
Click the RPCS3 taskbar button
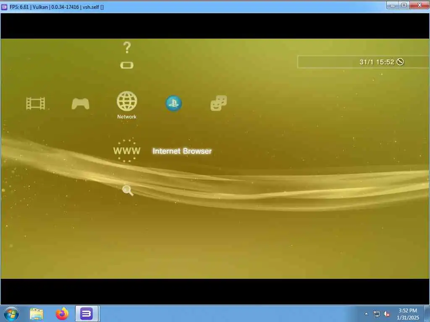87,314
